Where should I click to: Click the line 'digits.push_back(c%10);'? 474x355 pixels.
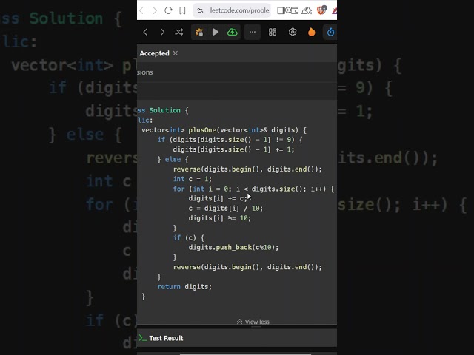pyautogui.click(x=233, y=248)
